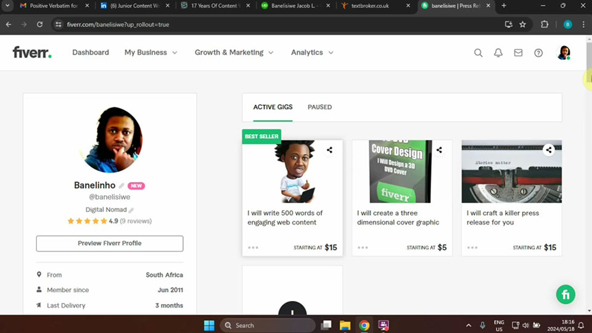
Task: Open the Windows Start menu
Action: pyautogui.click(x=209, y=325)
